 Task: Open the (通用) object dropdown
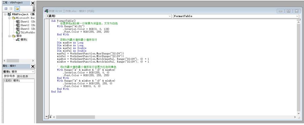tap(109, 16)
